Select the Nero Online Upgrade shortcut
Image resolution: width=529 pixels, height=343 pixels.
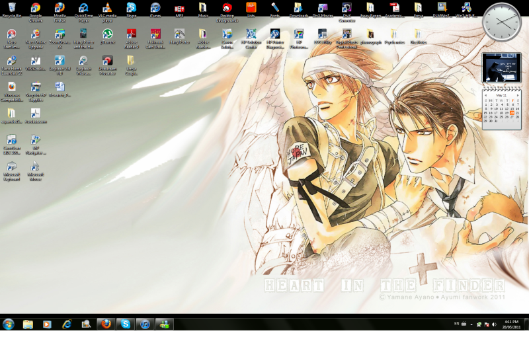[x=36, y=39]
